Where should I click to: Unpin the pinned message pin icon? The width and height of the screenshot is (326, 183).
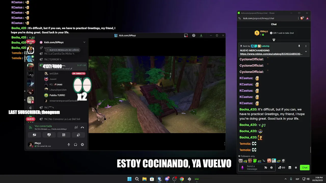click(299, 46)
